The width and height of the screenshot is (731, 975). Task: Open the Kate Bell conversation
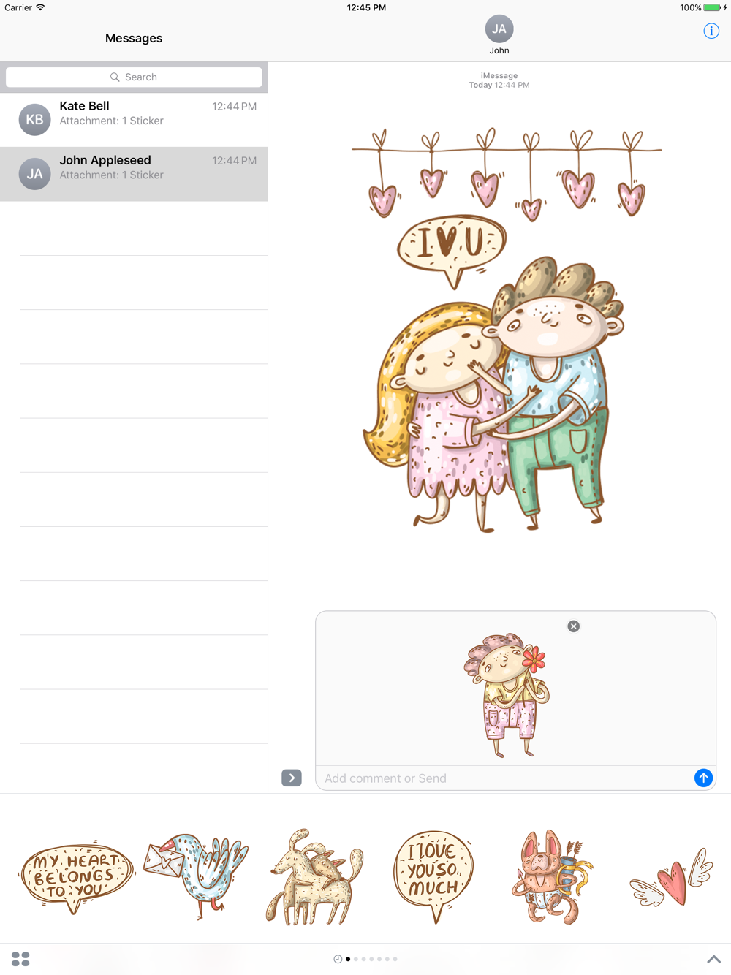point(134,120)
